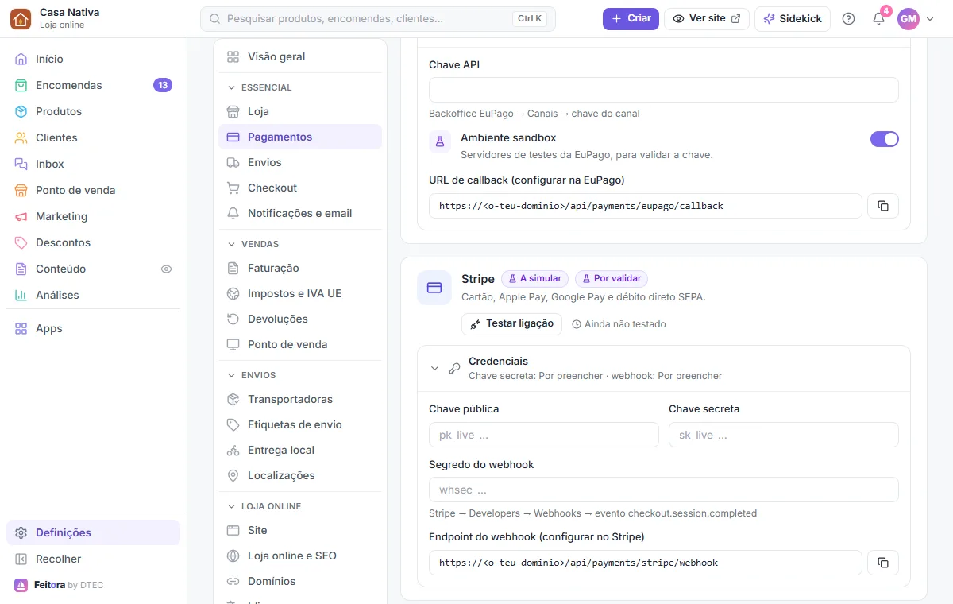The width and height of the screenshot is (953, 604).
Task: Open Envios under Essencial settings
Action: coord(300,162)
